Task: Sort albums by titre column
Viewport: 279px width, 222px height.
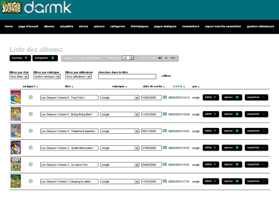Action: (69, 87)
